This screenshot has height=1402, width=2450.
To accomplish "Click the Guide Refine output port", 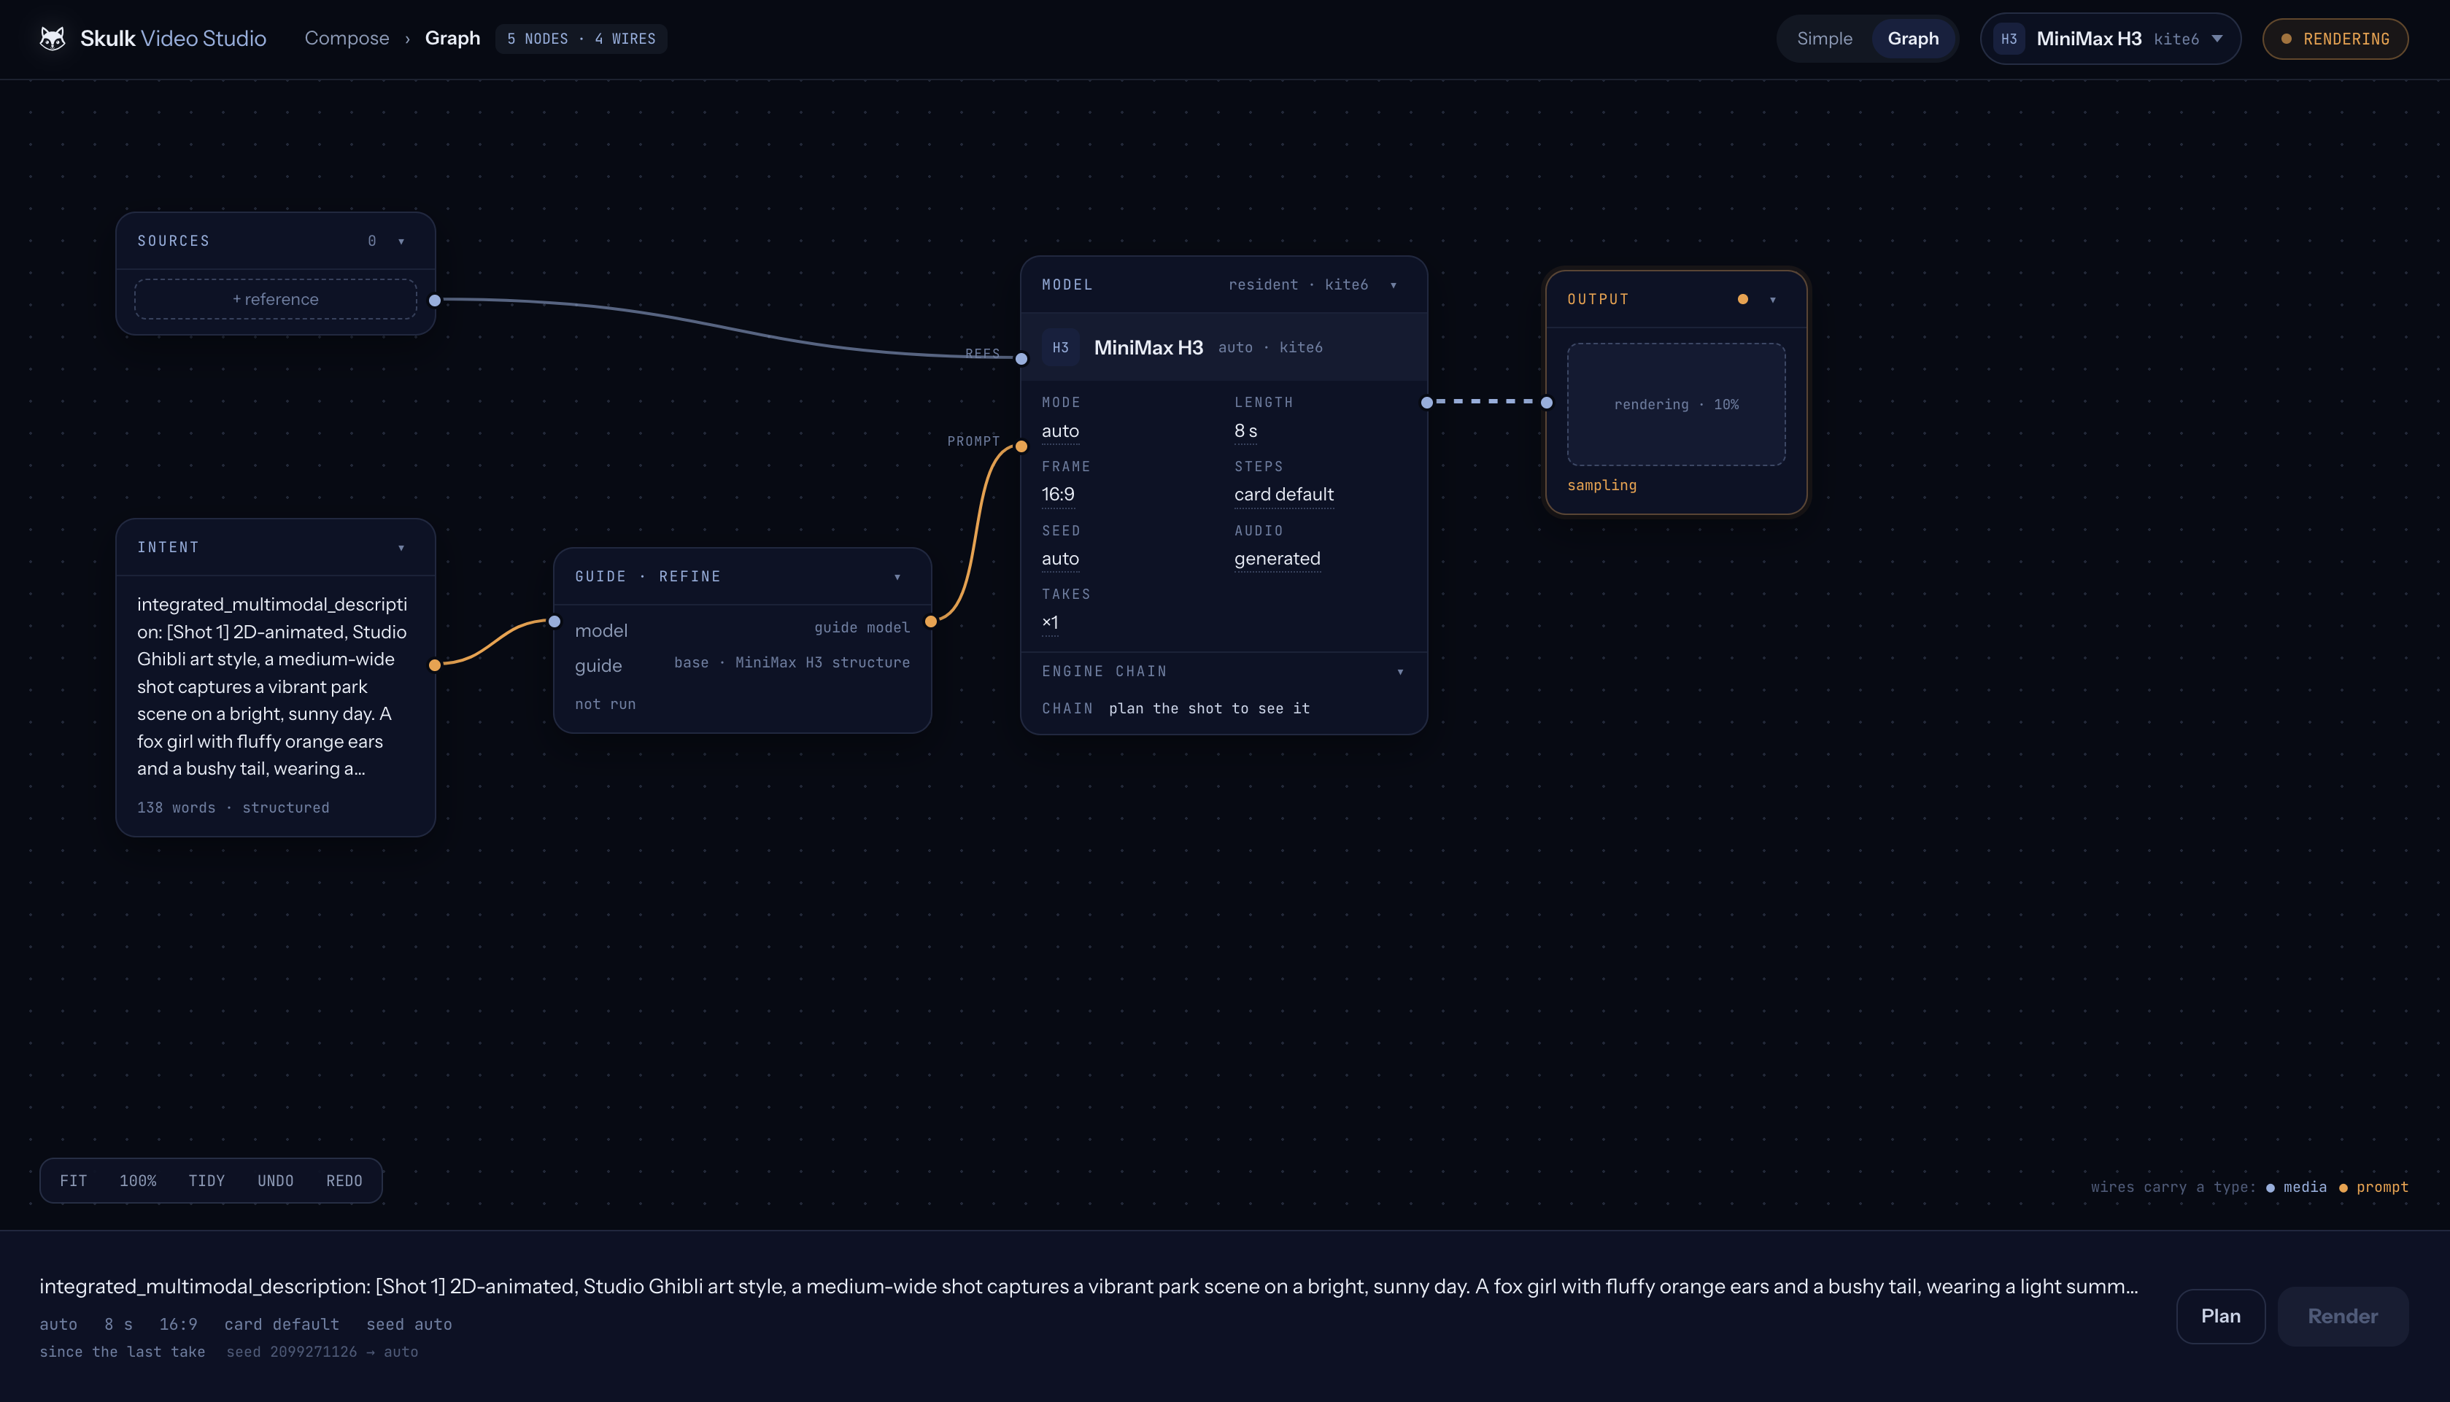I will [x=931, y=622].
